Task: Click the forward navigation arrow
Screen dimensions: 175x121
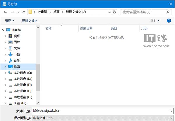Action: 13,12
